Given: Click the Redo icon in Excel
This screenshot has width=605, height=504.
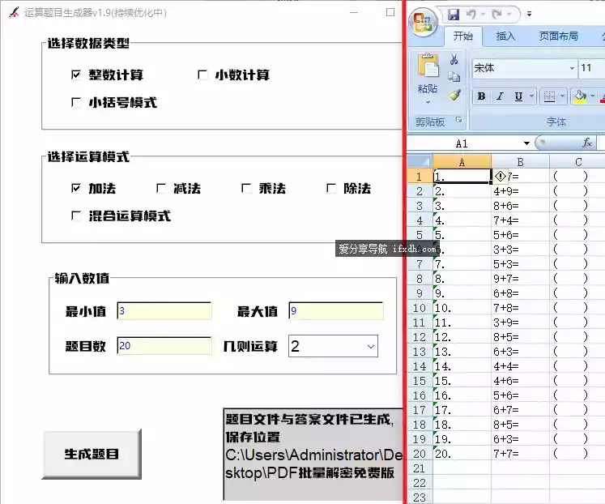Looking at the screenshot, I should 496,15.
